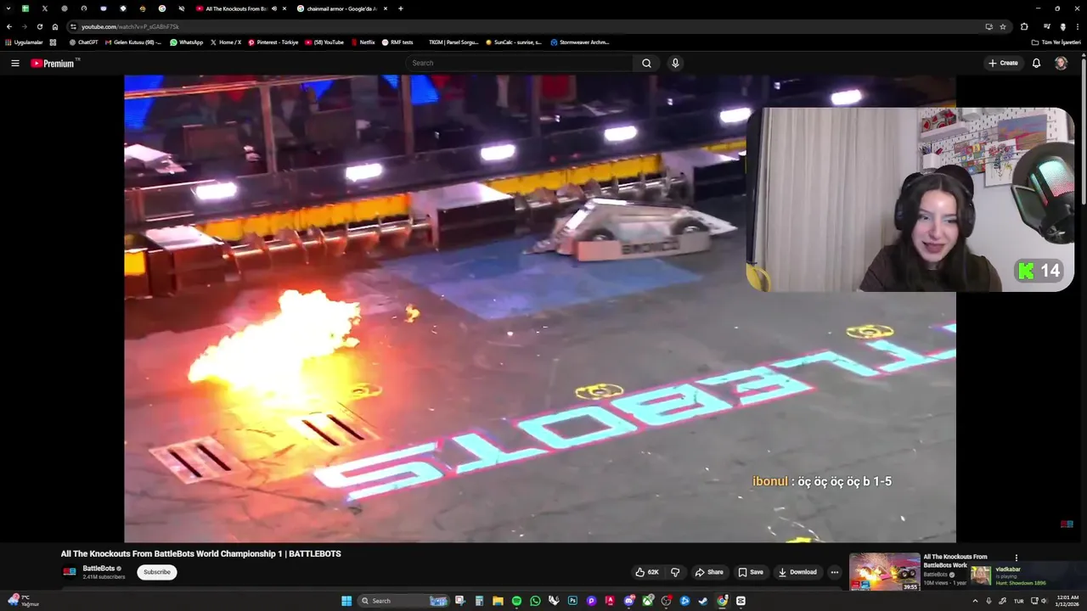
Task: Open Uygulamalar apps shortcut
Action: [x=24, y=42]
